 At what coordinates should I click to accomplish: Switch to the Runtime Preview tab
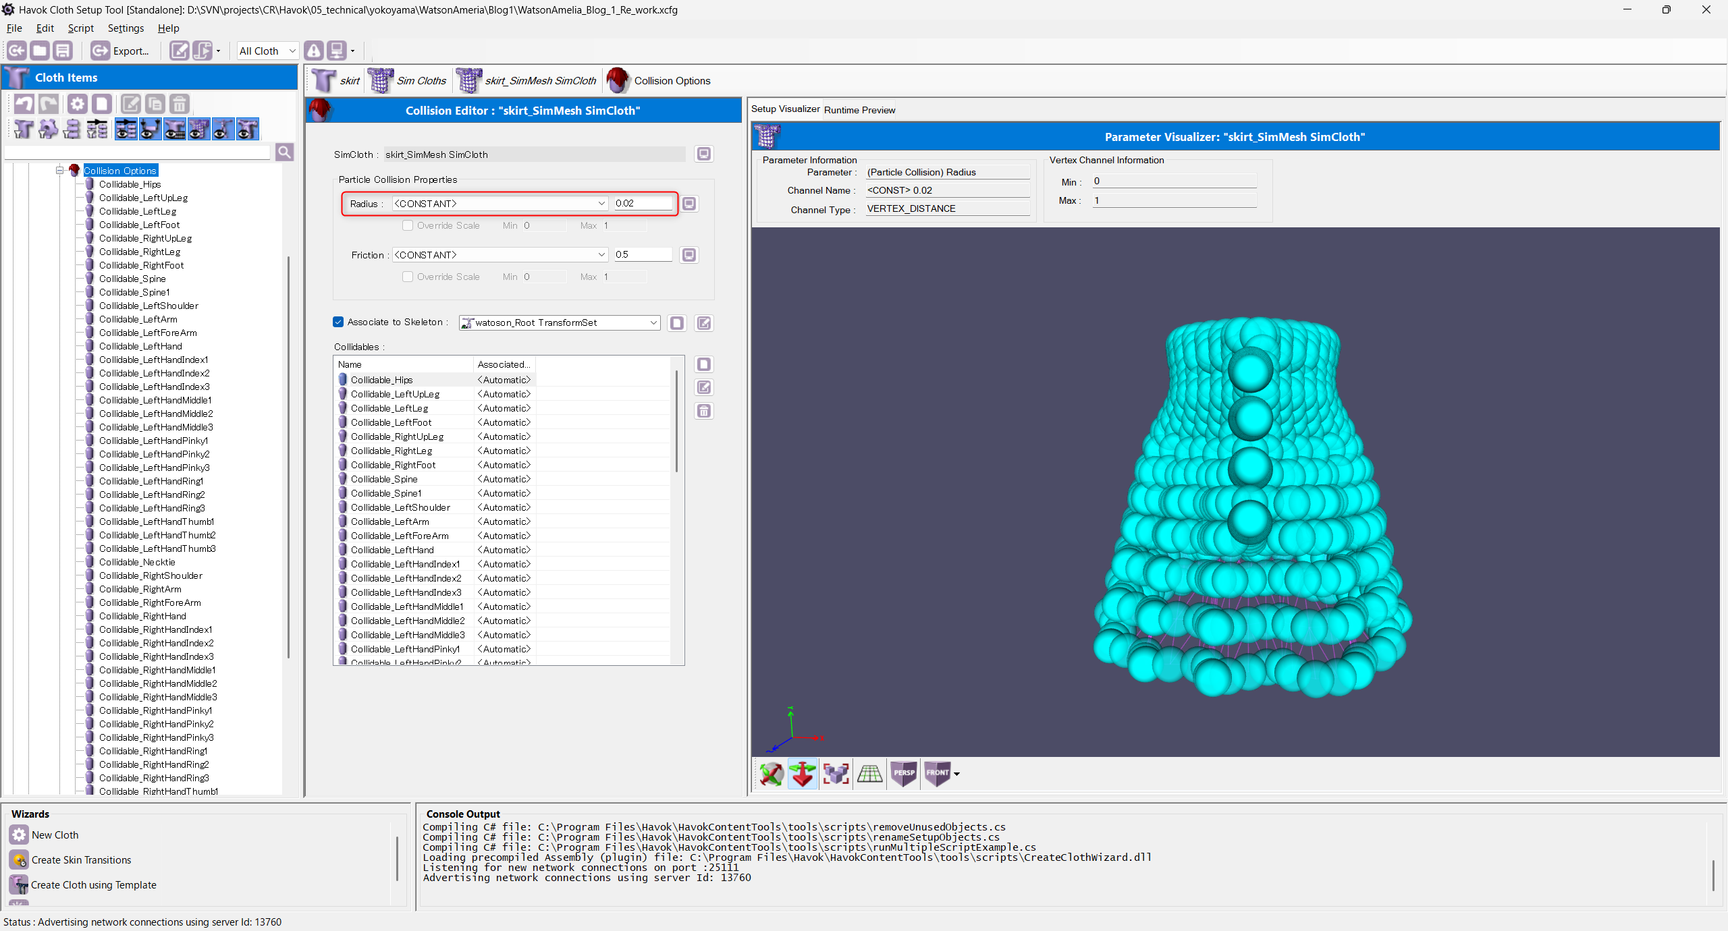pyautogui.click(x=859, y=110)
